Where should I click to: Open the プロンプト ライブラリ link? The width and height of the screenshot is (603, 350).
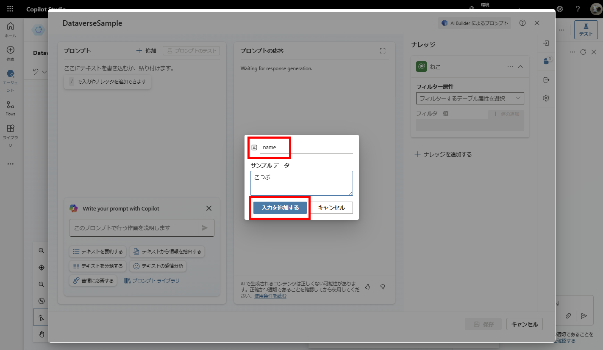[x=151, y=280]
